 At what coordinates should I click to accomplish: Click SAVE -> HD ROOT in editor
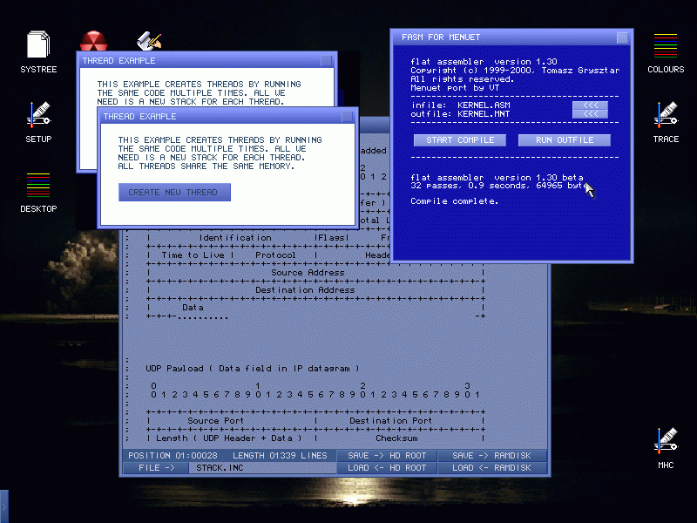pyautogui.click(x=387, y=455)
